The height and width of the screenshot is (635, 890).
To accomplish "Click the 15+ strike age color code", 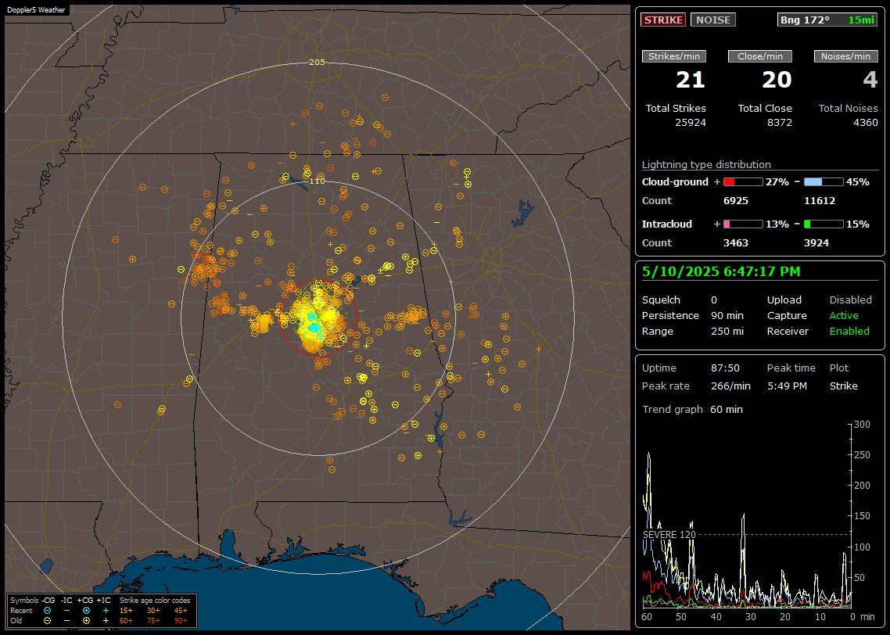I will (126, 611).
